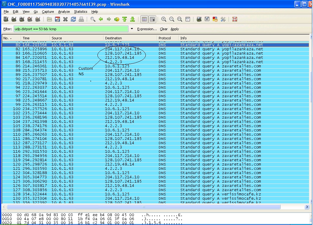Open the Statistics menu
Screen dimensions: 313x225
(x=81, y=12)
